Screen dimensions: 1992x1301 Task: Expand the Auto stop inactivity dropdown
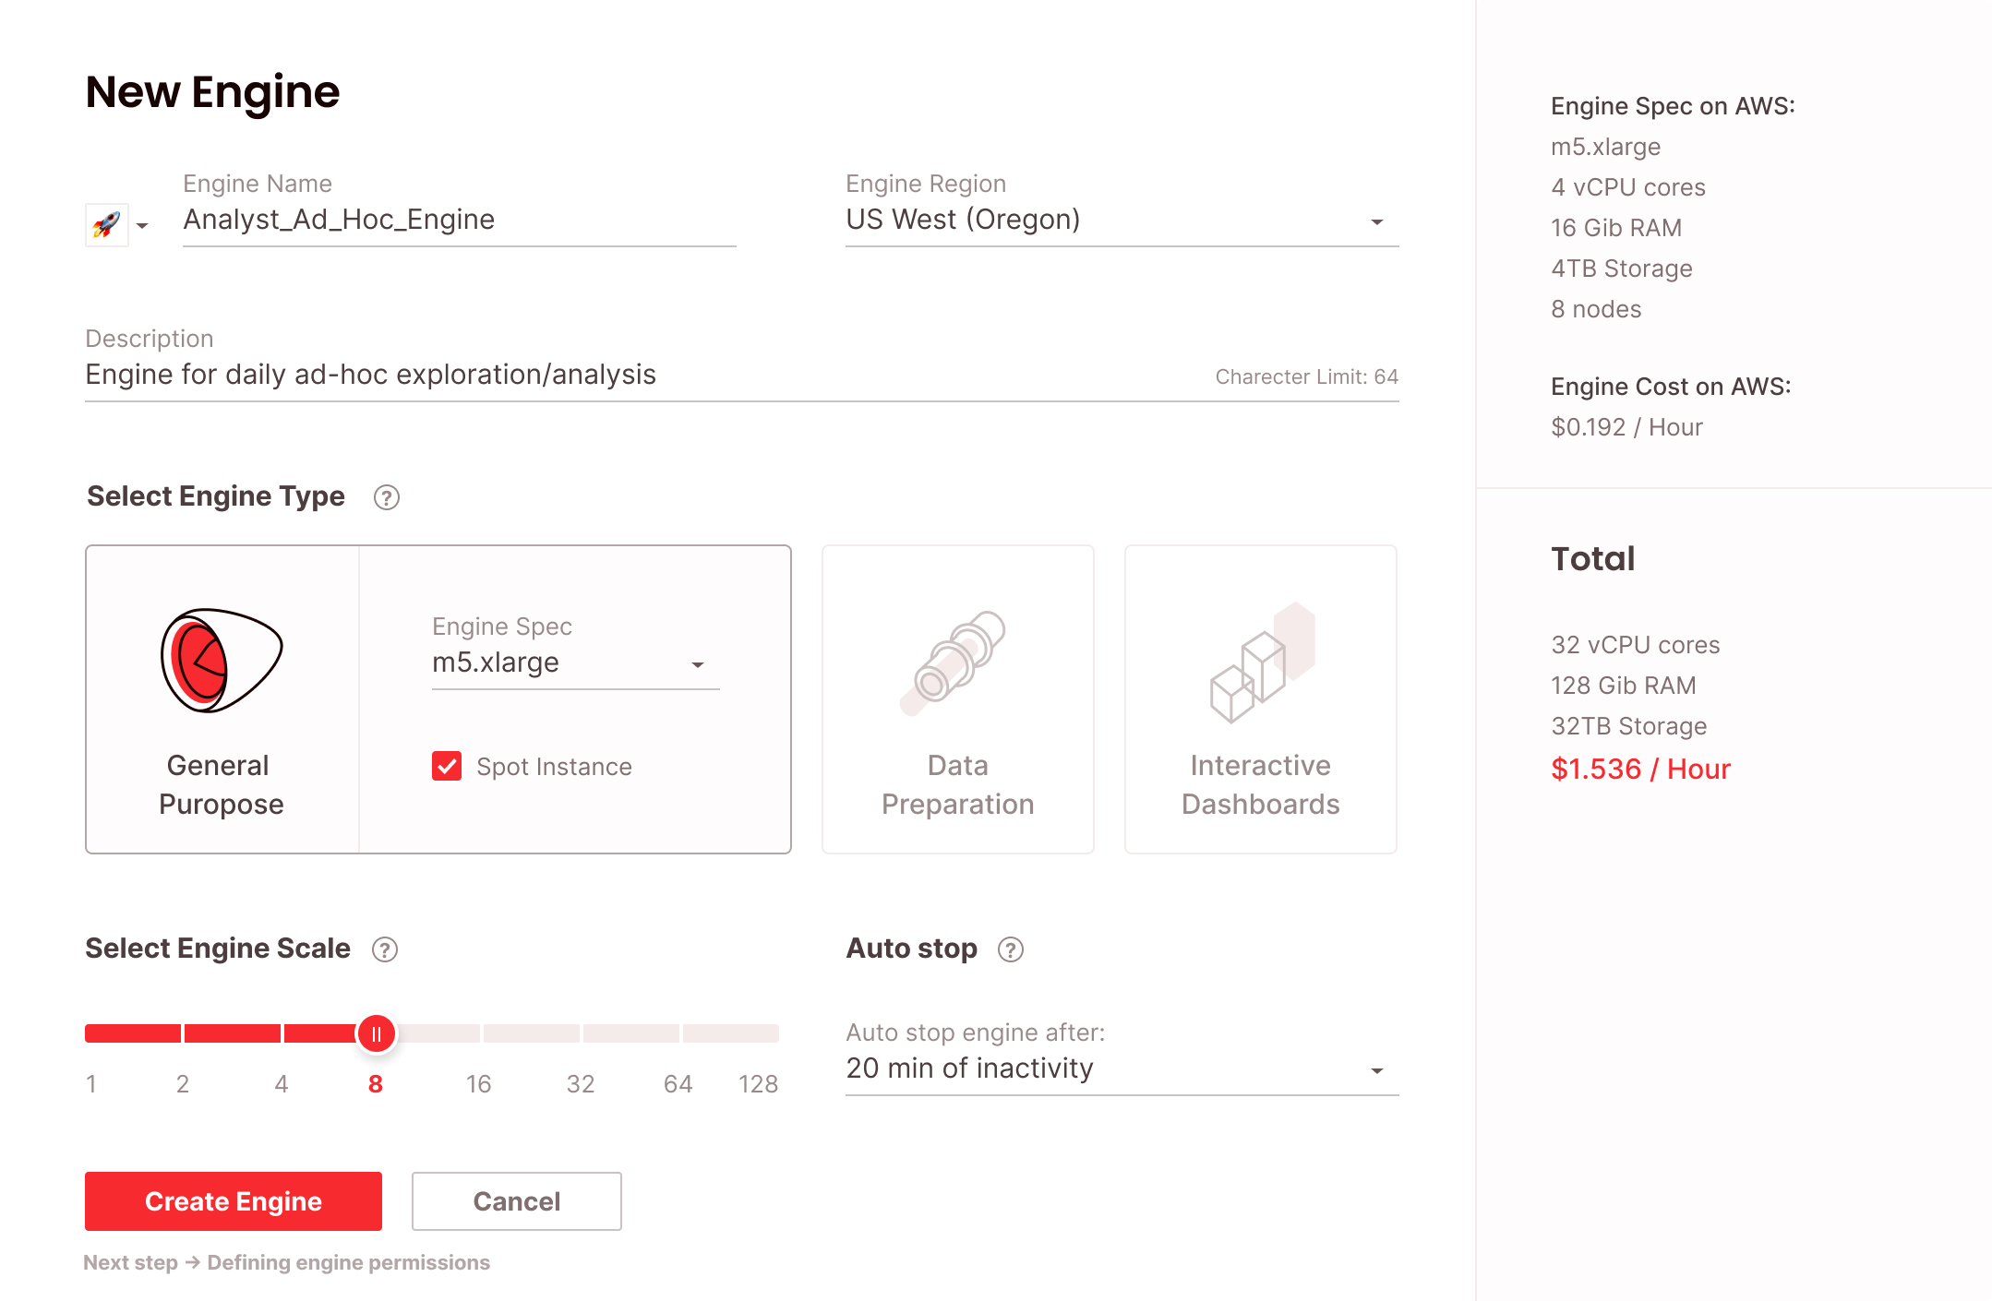pos(1376,1071)
